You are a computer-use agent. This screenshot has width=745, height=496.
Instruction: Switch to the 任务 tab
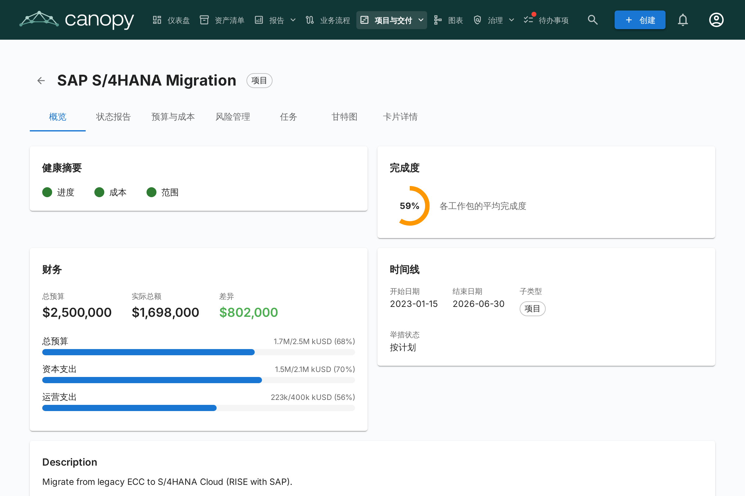[289, 117]
